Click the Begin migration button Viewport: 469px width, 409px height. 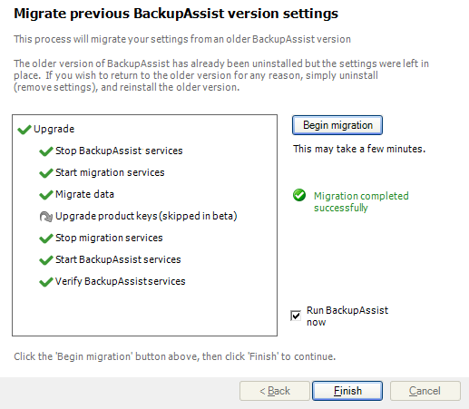(x=337, y=125)
